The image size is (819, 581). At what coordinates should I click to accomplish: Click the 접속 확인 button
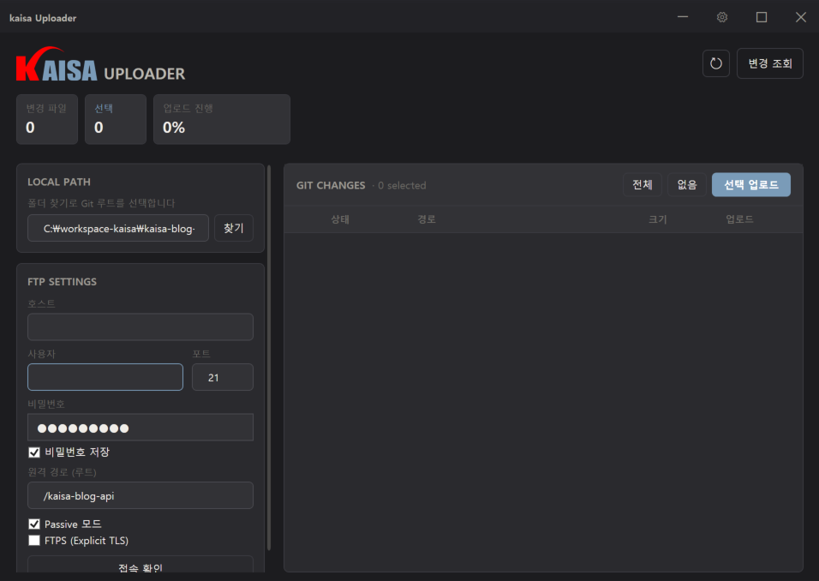[140, 566]
